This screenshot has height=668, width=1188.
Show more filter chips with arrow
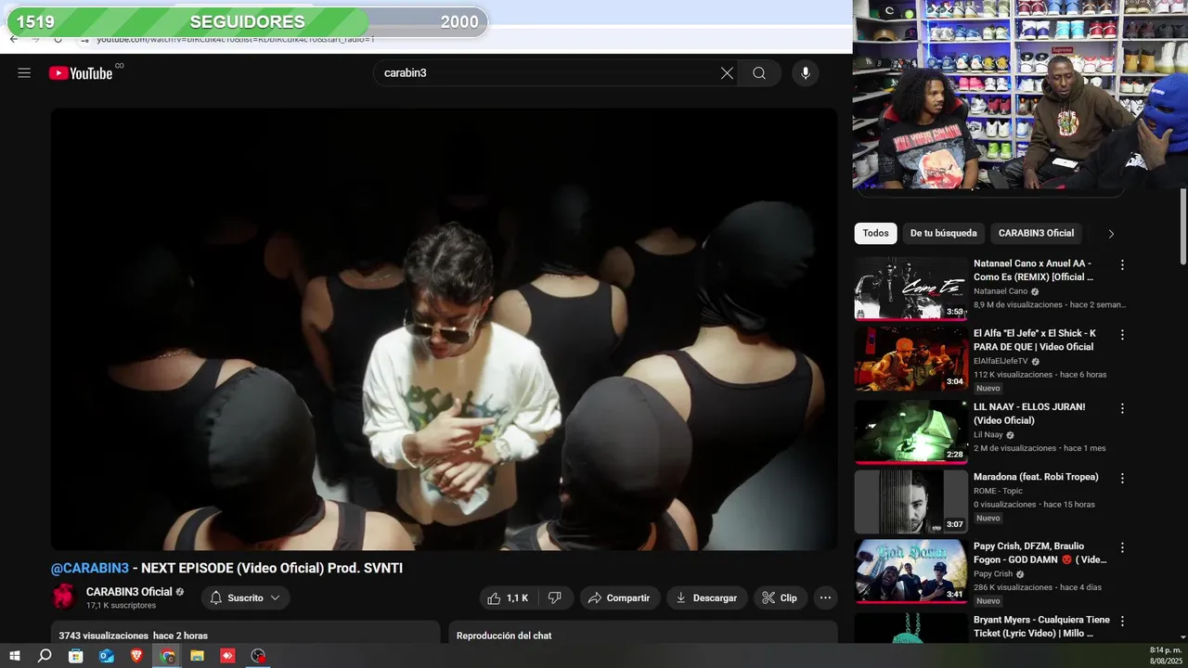(1111, 234)
